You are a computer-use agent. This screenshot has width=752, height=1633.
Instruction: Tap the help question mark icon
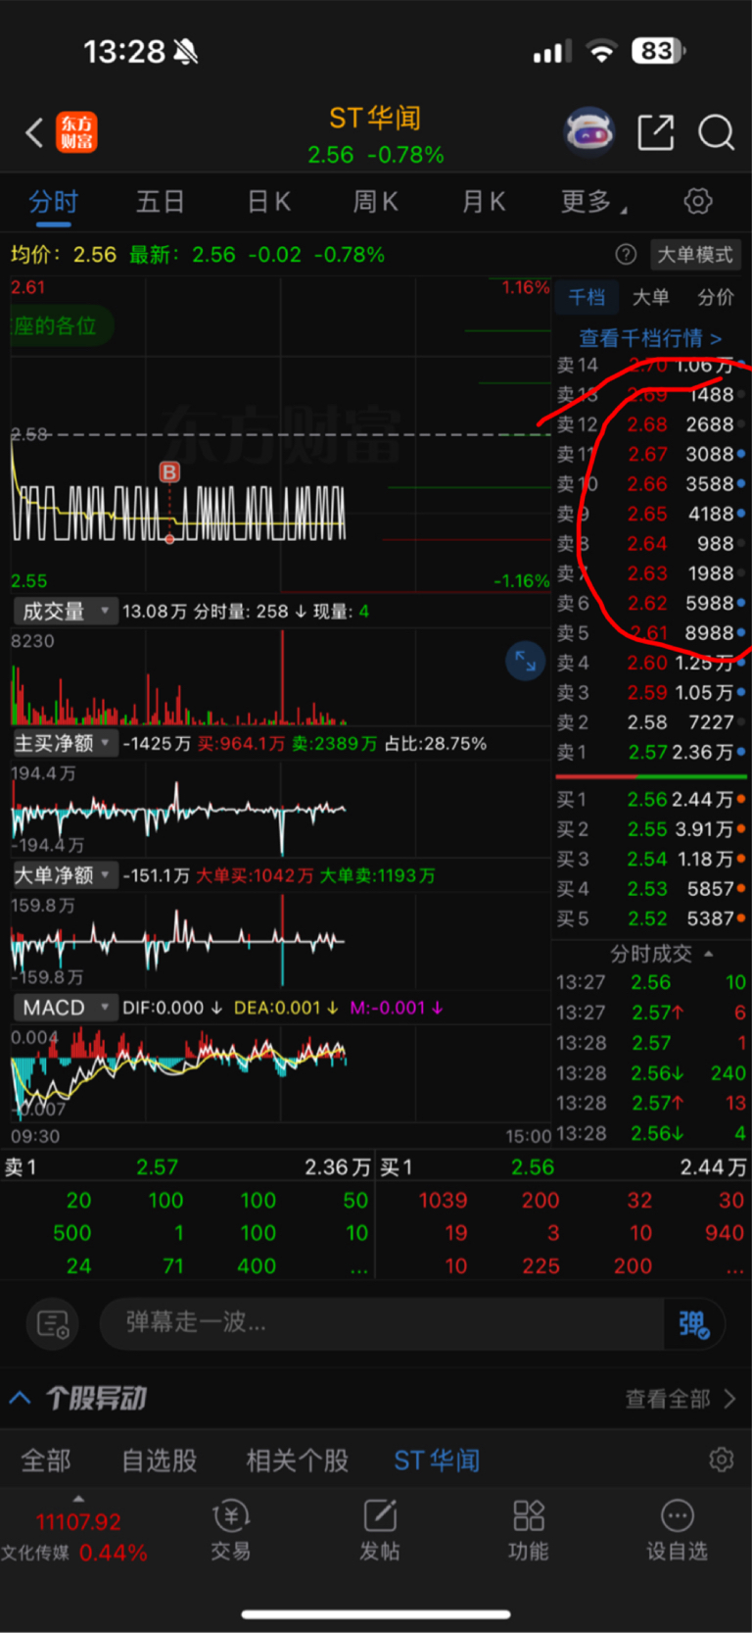click(x=626, y=255)
